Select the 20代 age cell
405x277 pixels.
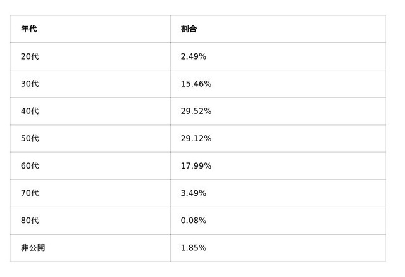coord(30,56)
